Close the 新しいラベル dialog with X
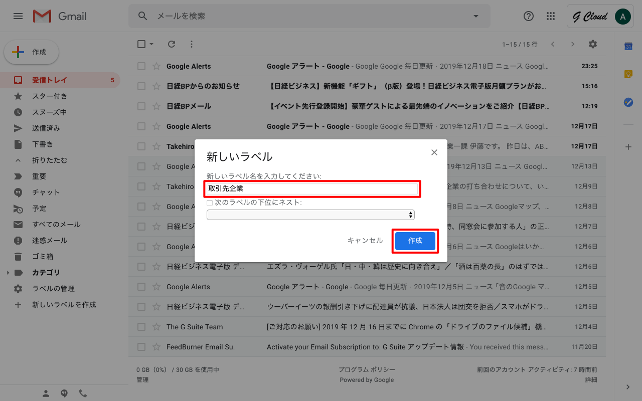 (x=434, y=152)
